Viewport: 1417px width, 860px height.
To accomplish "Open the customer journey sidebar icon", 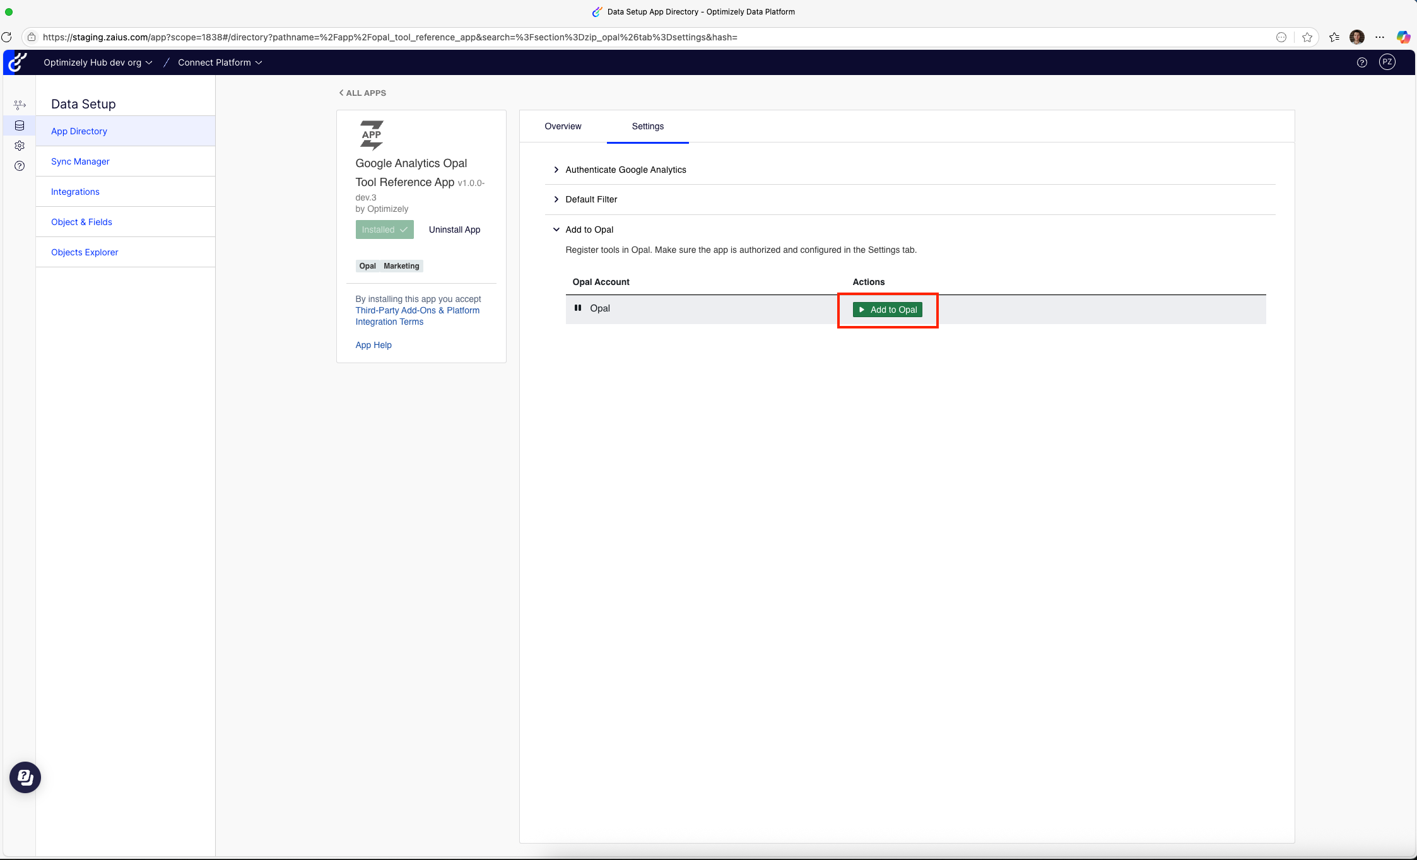I will (x=20, y=105).
